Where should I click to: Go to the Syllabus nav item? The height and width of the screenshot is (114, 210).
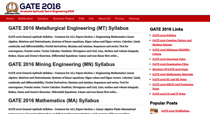pos(43,19)
